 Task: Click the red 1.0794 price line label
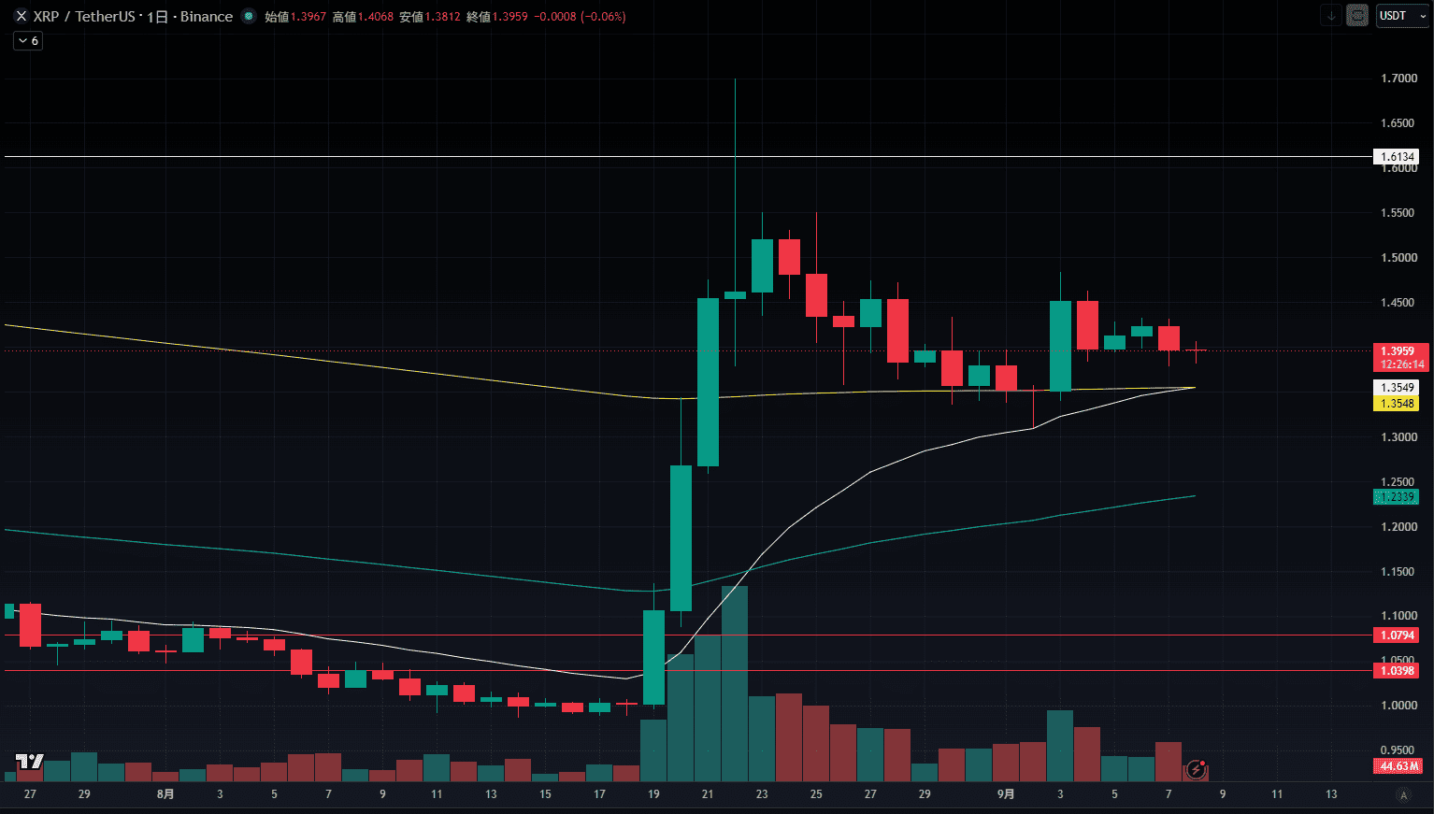click(x=1396, y=635)
